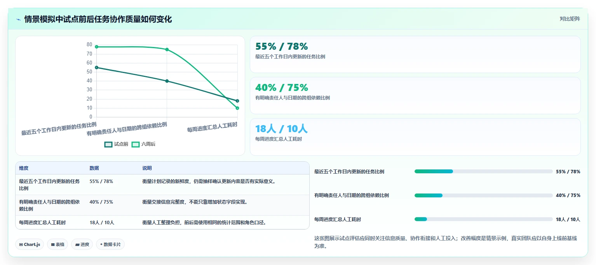Click progress value 18人 / 10人 at right
This screenshot has width=596, height=265.
[x=568, y=220]
